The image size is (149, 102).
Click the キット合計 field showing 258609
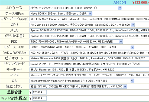click(40, 98)
